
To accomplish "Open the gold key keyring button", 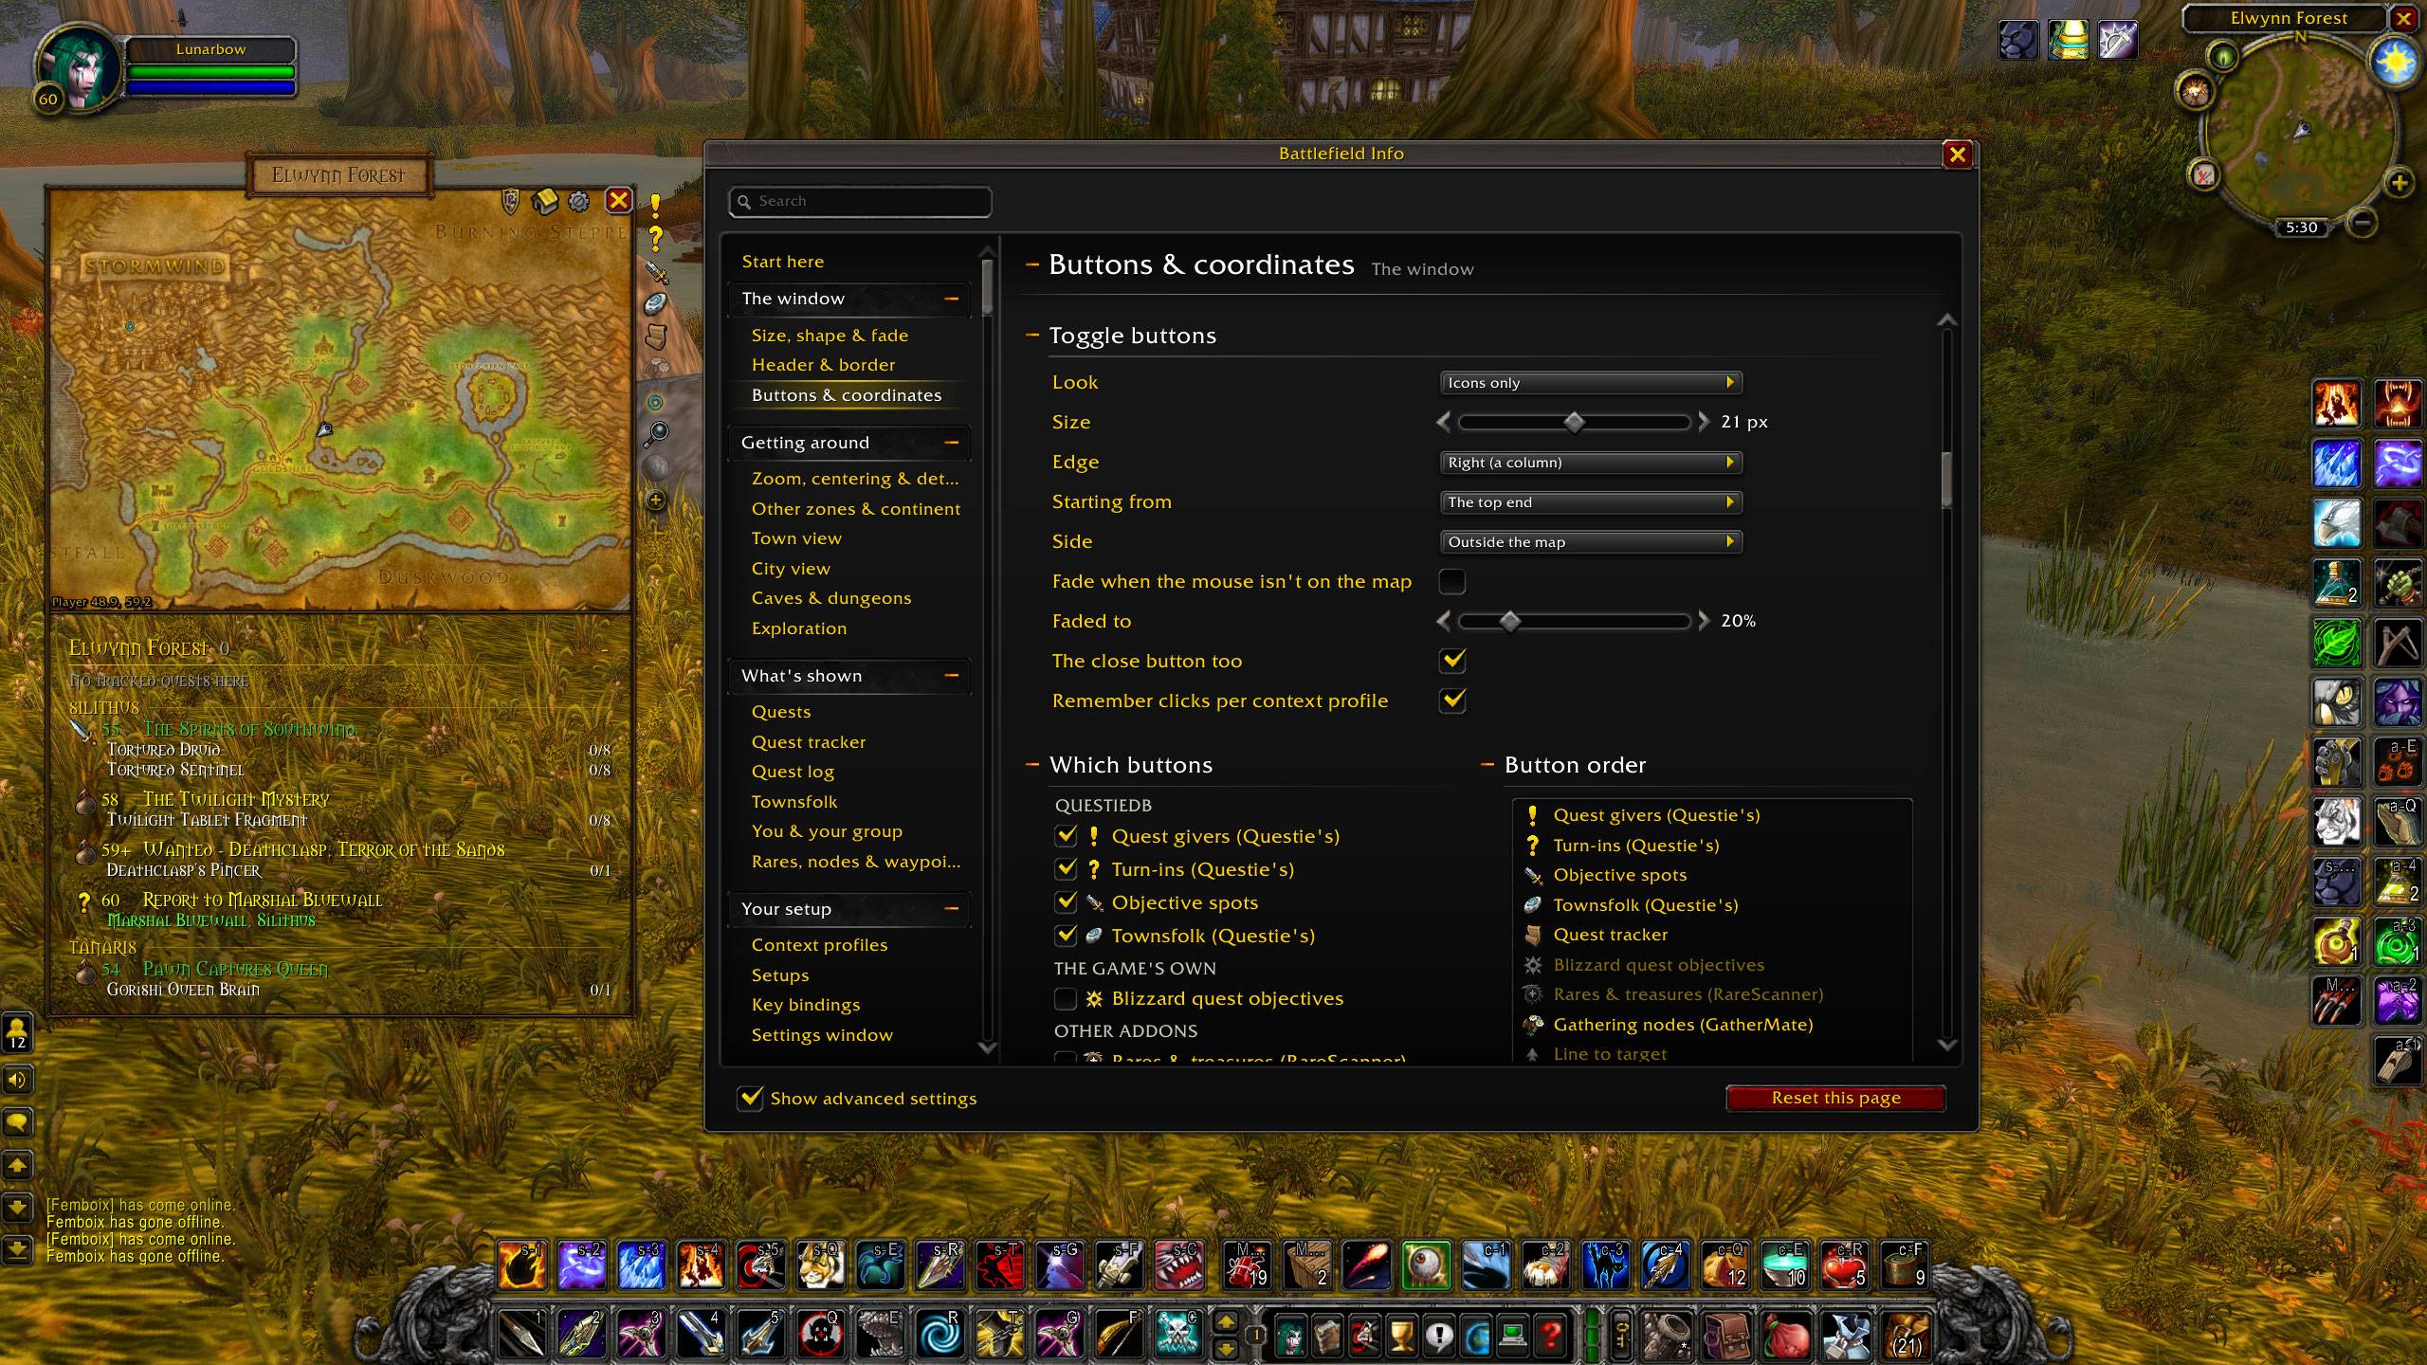I will click(1620, 1336).
